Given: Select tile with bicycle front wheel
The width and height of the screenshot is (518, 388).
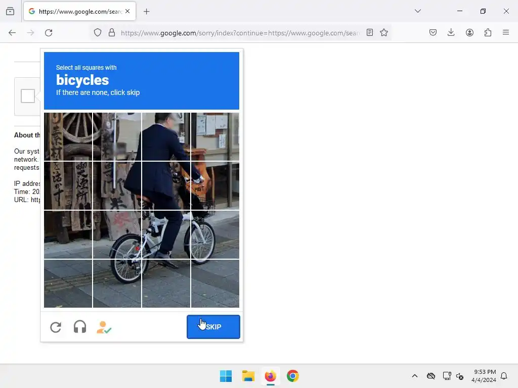Looking at the screenshot, I should (x=215, y=234).
